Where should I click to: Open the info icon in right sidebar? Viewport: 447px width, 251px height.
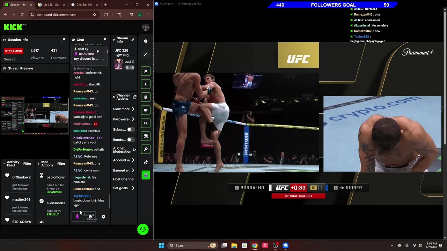click(x=146, y=41)
